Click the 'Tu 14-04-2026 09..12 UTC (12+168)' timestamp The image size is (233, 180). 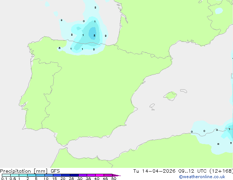tap(183, 171)
